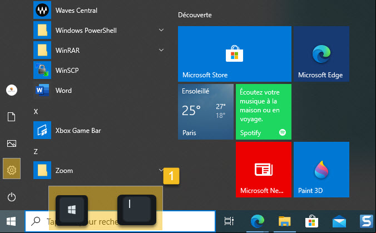Click the Power button icon
Viewport: 376px width, 233px height.
(12, 197)
